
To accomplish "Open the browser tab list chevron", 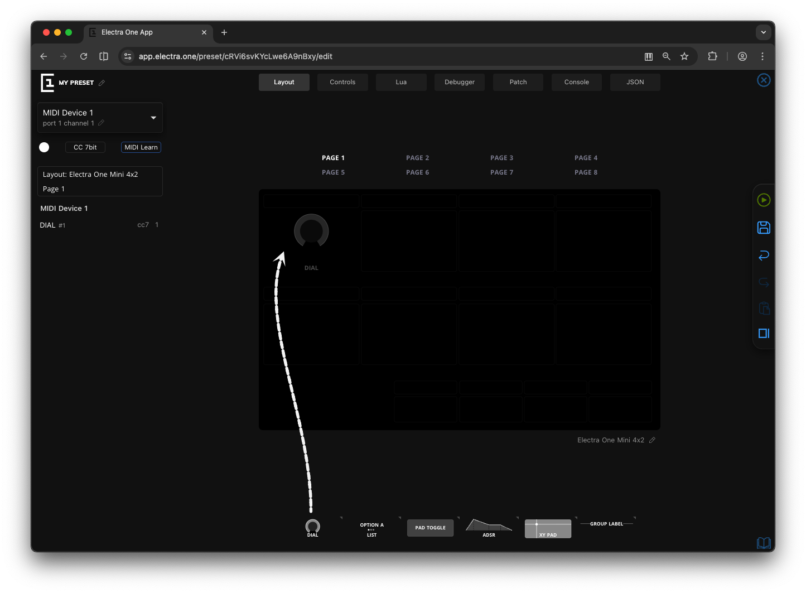I will tap(764, 32).
